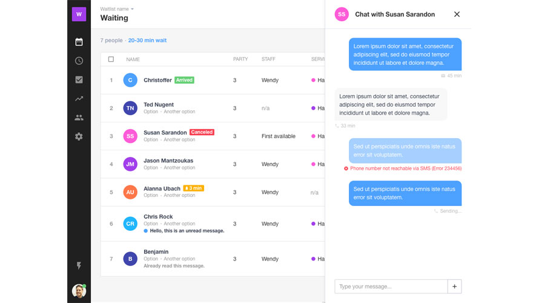The height and width of the screenshot is (303, 539).
Task: Open the checkmark tasks icon in sidebar
Action: (79, 79)
